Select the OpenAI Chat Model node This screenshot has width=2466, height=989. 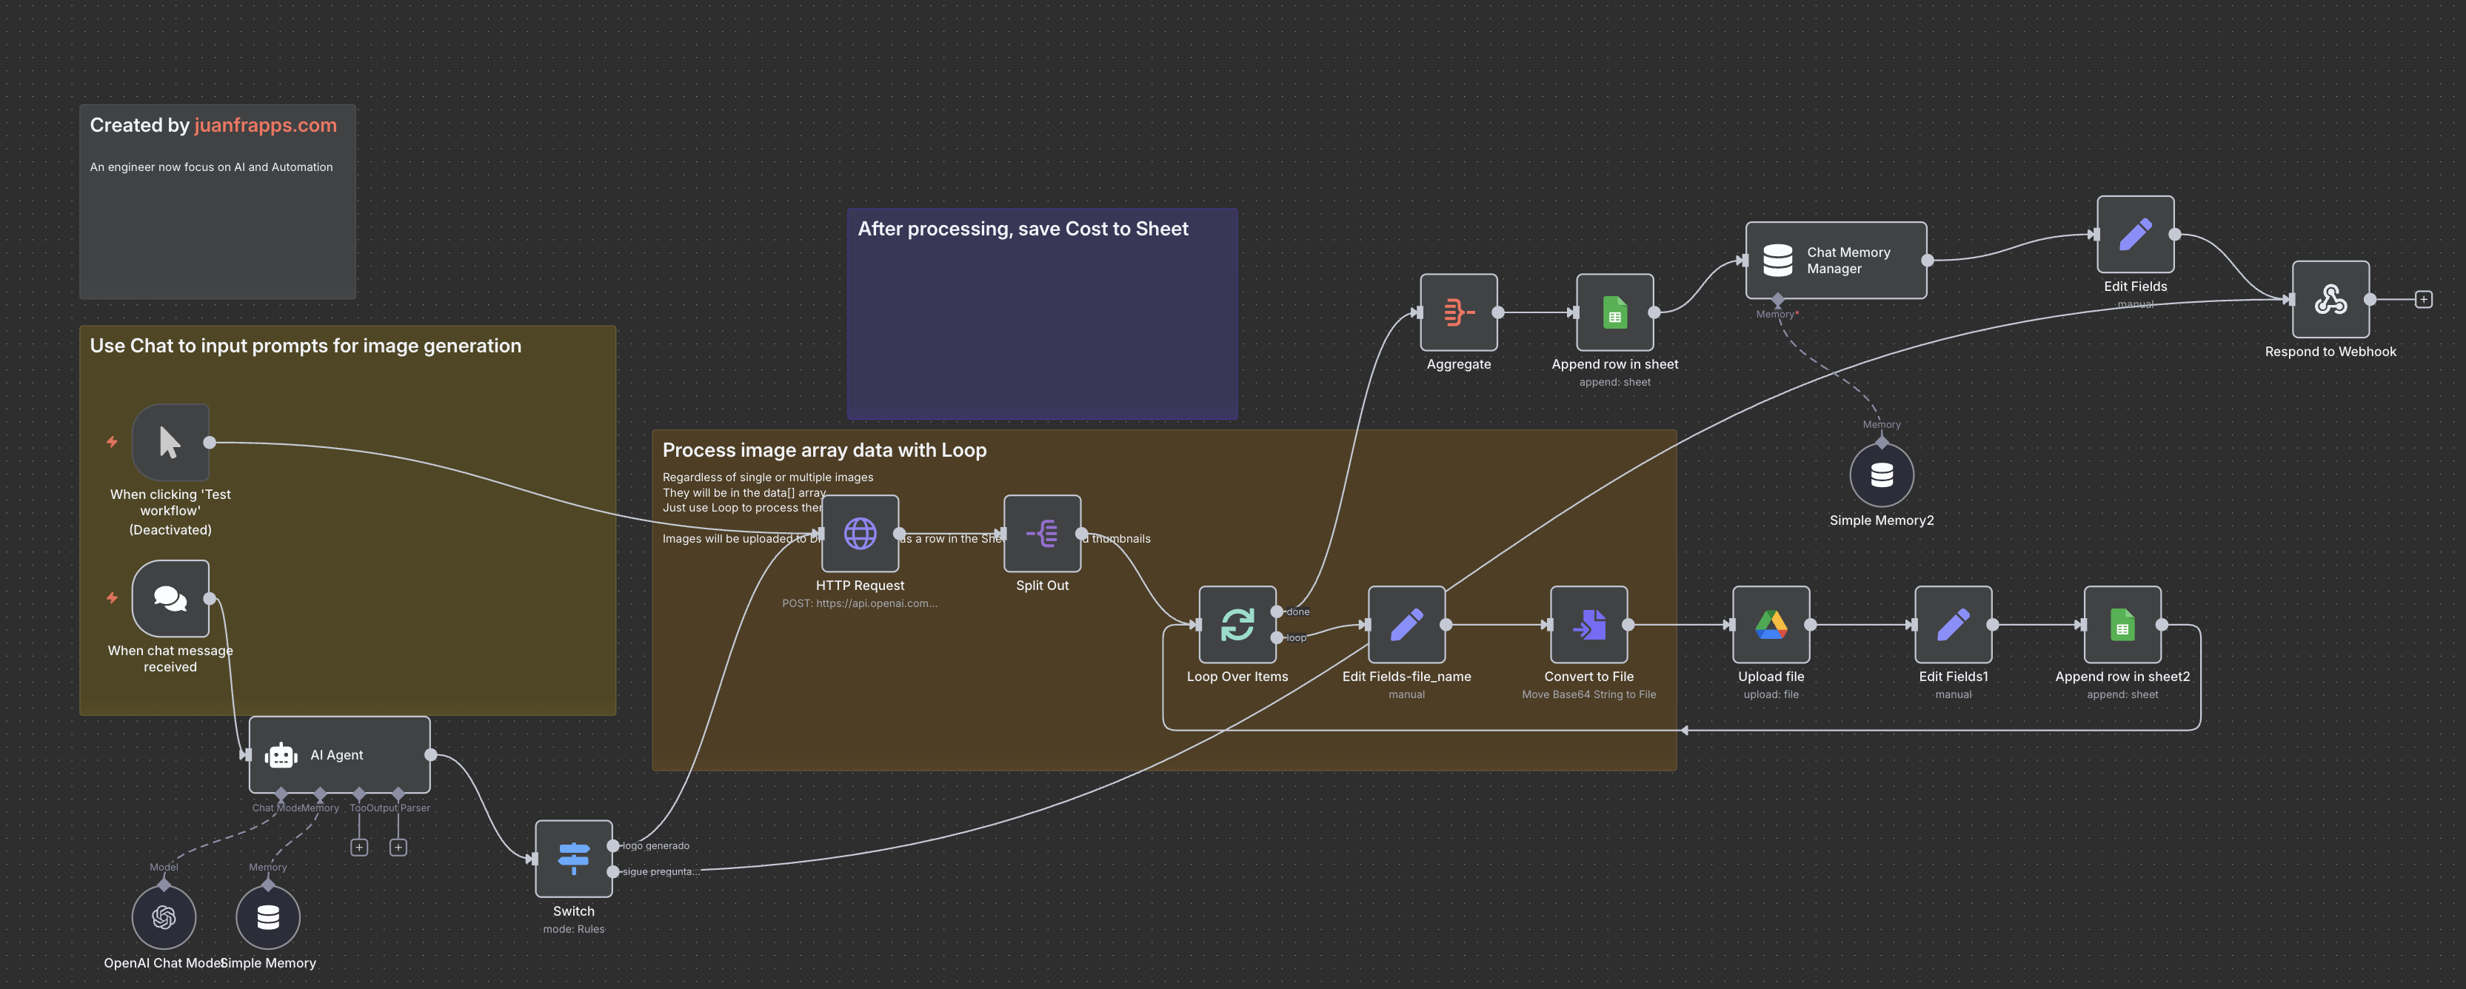164,917
